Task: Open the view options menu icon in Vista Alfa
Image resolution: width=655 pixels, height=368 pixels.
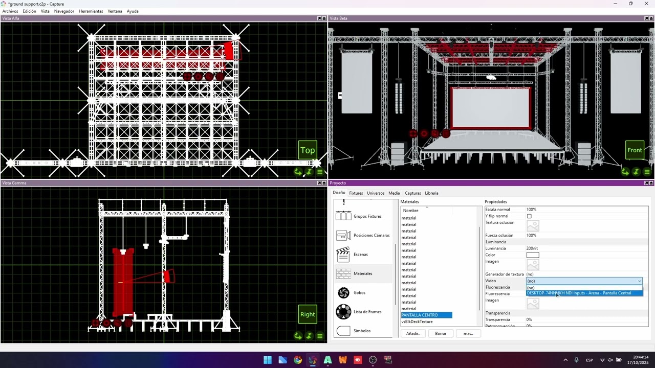Action: tap(320, 172)
